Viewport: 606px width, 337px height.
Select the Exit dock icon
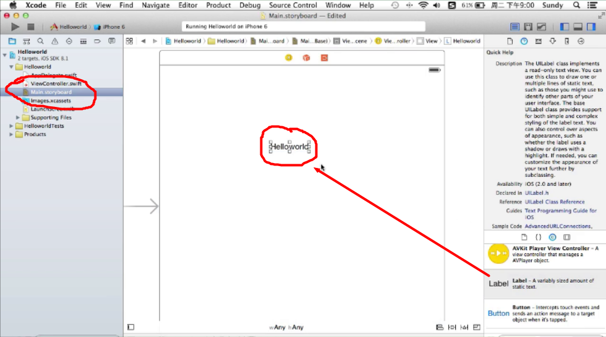(324, 58)
